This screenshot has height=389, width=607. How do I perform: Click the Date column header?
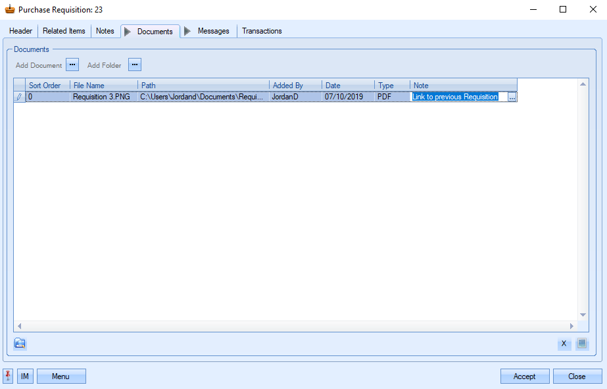[x=347, y=86]
